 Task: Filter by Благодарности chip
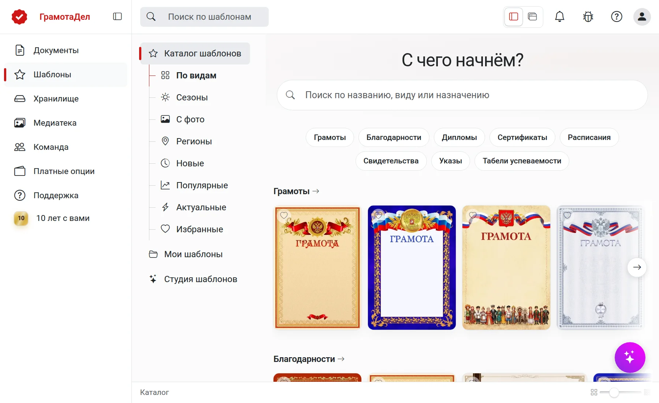(x=394, y=137)
